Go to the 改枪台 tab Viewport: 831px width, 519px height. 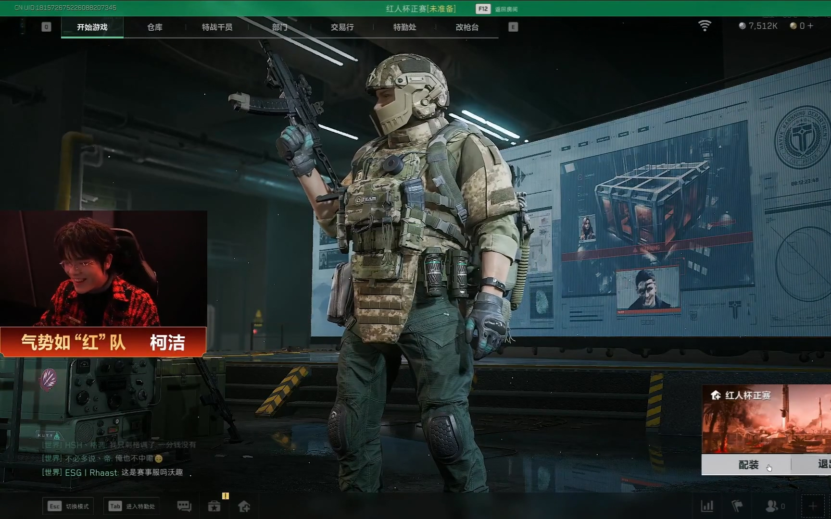coord(467,27)
